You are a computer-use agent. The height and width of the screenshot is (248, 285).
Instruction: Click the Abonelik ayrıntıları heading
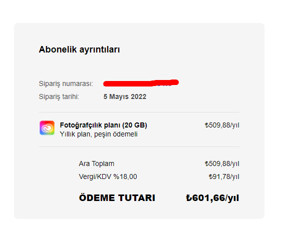point(80,49)
